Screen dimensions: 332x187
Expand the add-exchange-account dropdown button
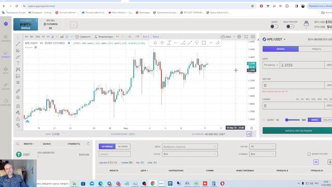(x=74, y=25)
